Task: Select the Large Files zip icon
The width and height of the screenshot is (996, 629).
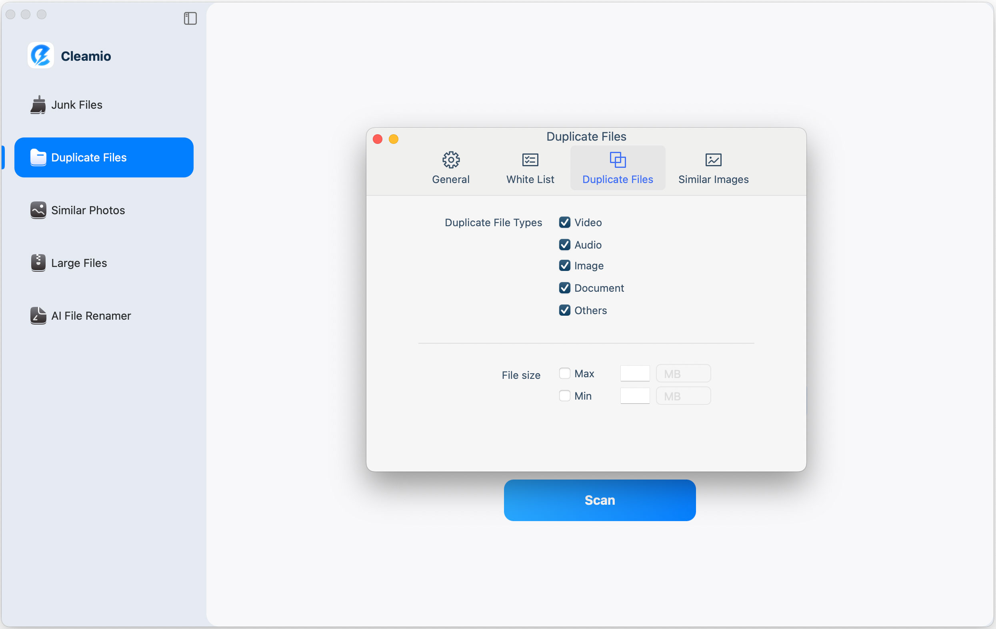Action: (38, 263)
